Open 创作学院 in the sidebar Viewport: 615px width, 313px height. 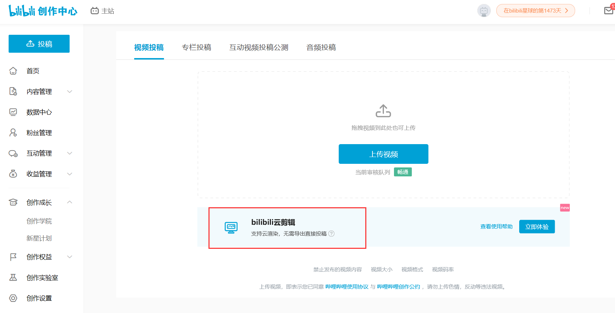point(39,221)
